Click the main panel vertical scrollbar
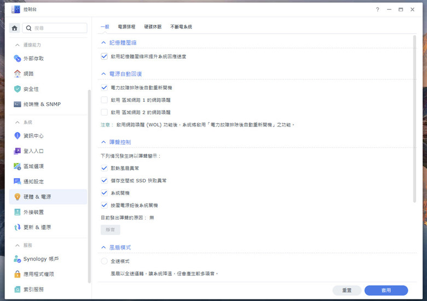Screen dimensions: 427x301 (x=415, y=119)
